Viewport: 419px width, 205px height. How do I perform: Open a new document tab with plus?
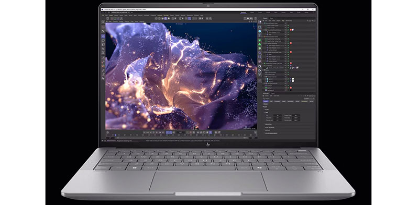point(132,13)
